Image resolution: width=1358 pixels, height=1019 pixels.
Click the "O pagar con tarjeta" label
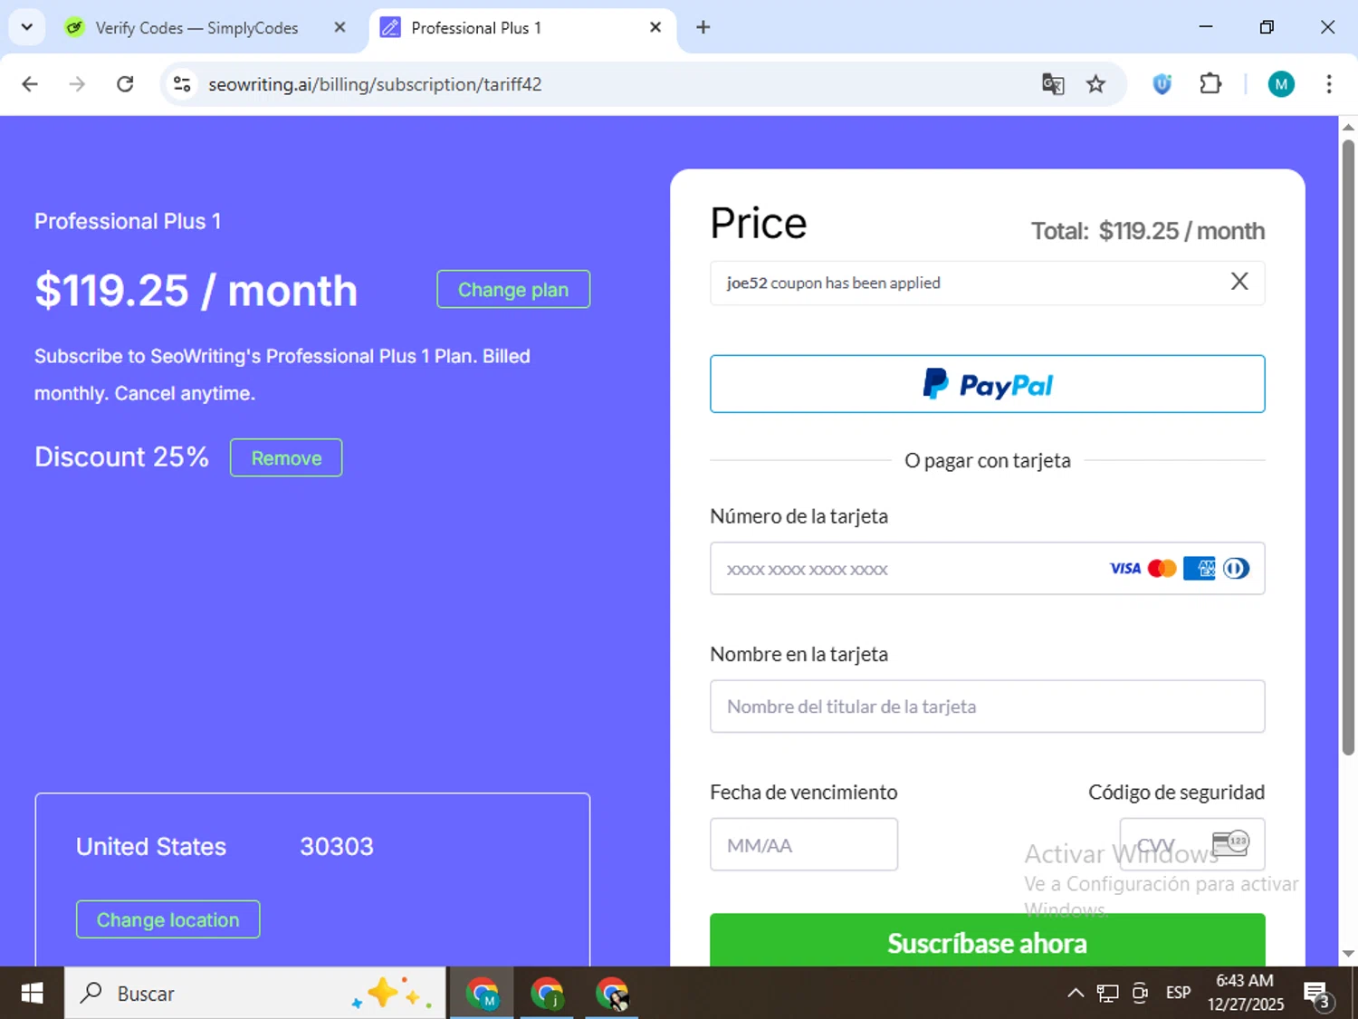click(x=988, y=460)
